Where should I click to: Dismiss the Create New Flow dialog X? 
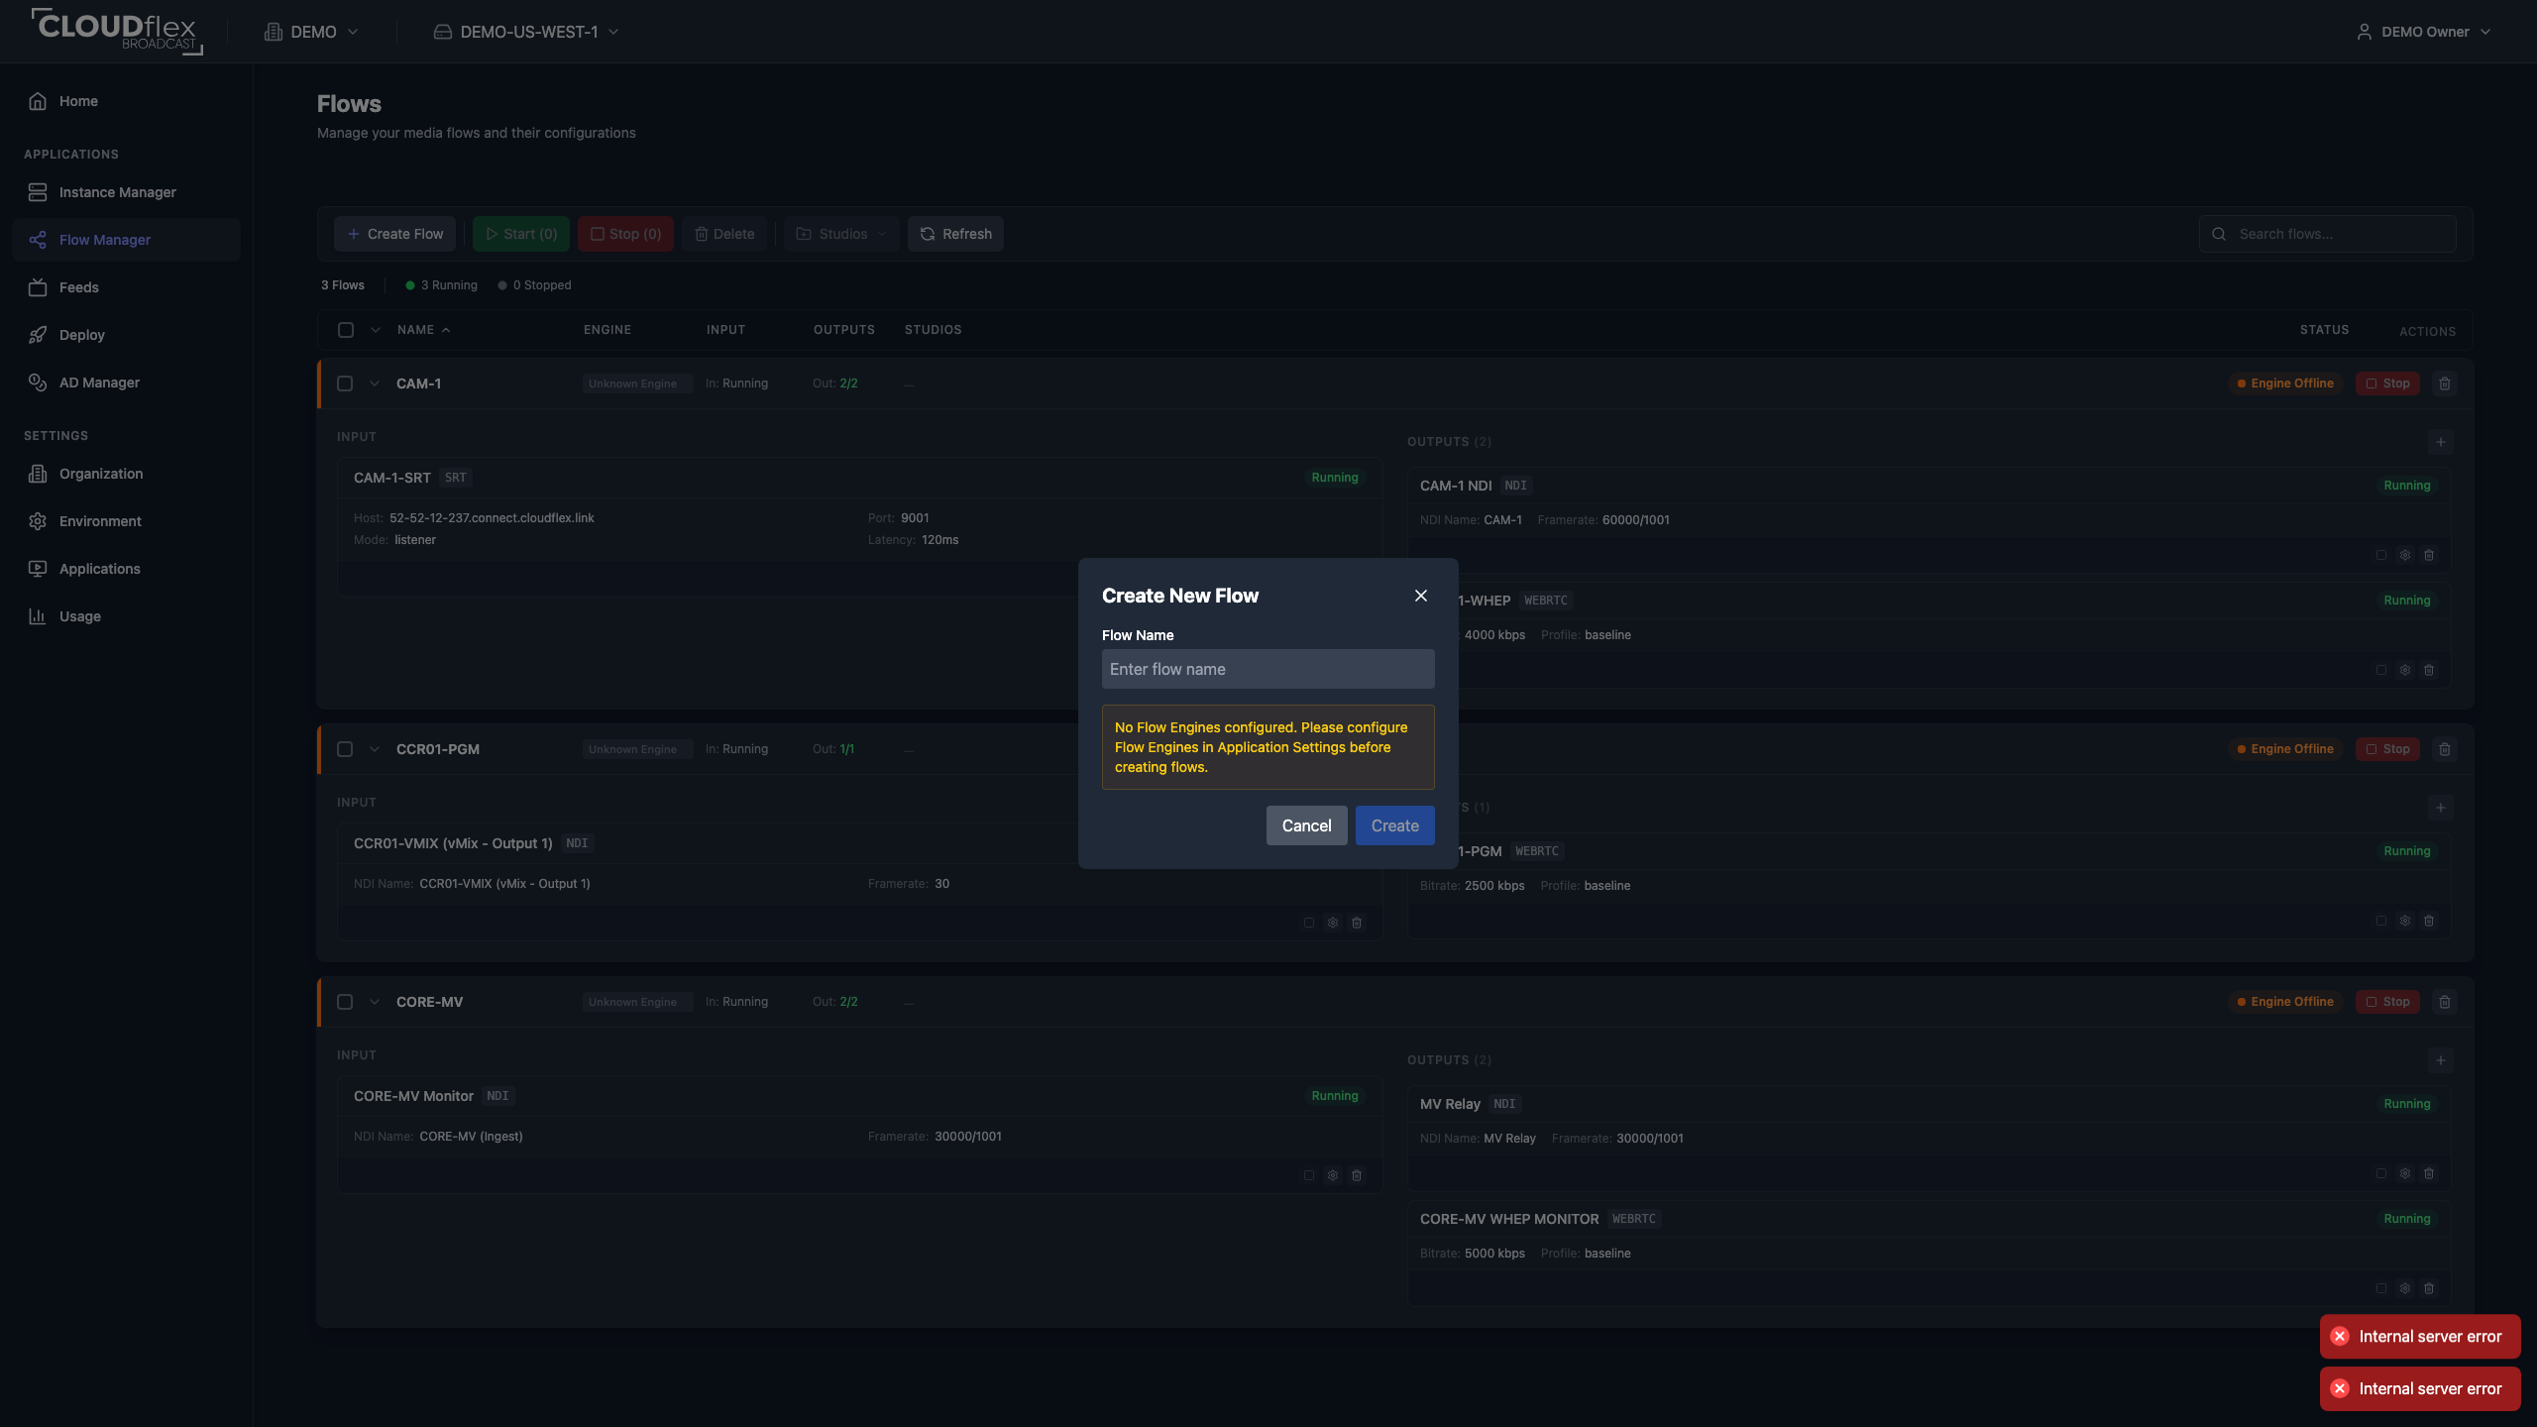(1421, 596)
